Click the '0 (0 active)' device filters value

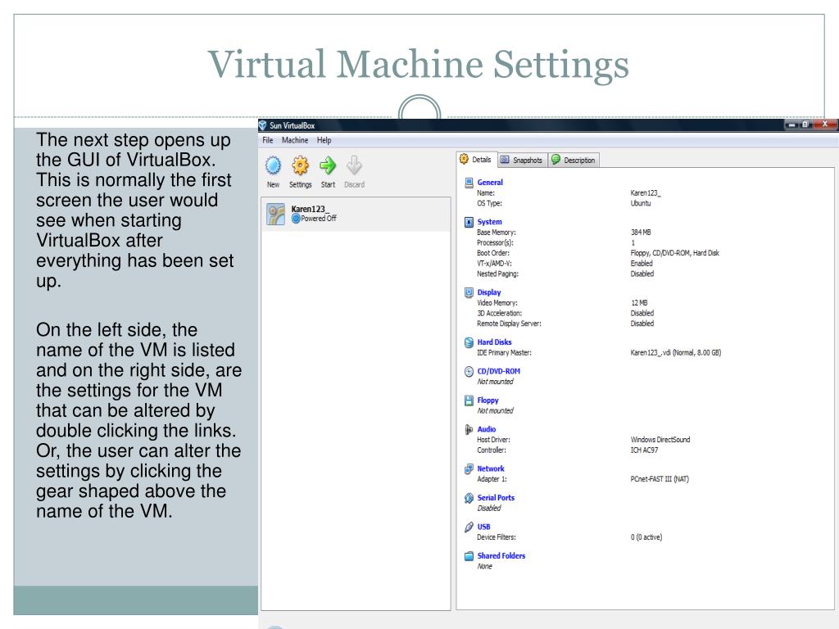(646, 537)
